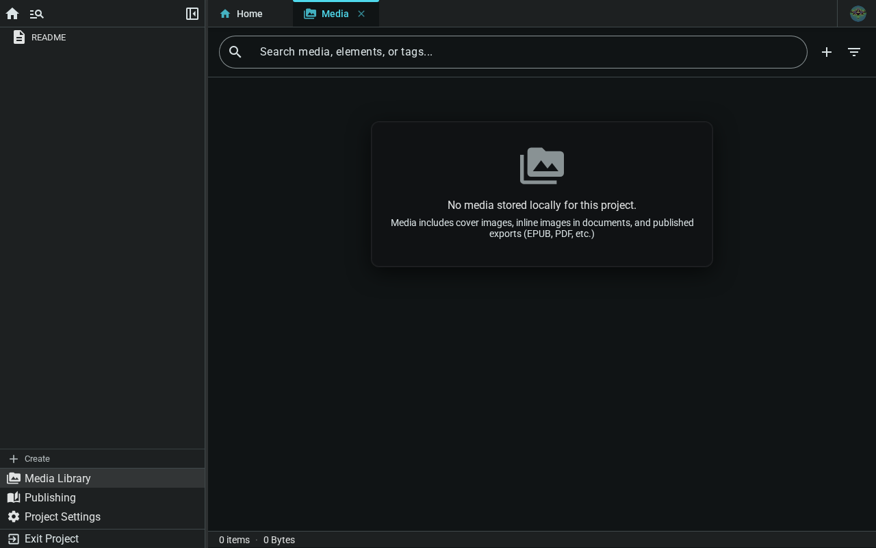Click the magnifier icon in search bar
The image size is (876, 548).
coord(235,52)
